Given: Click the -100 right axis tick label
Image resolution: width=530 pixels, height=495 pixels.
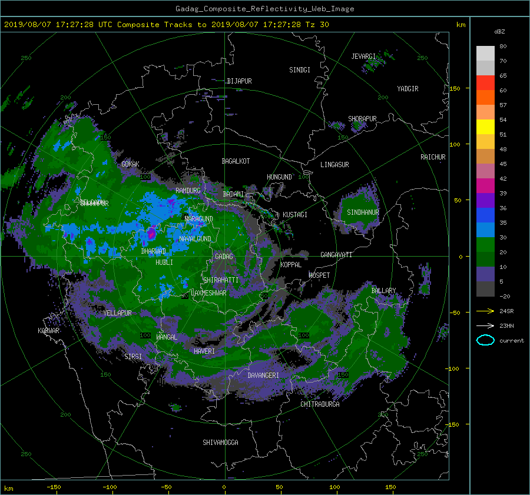Looking at the screenshot, I should [453, 368].
